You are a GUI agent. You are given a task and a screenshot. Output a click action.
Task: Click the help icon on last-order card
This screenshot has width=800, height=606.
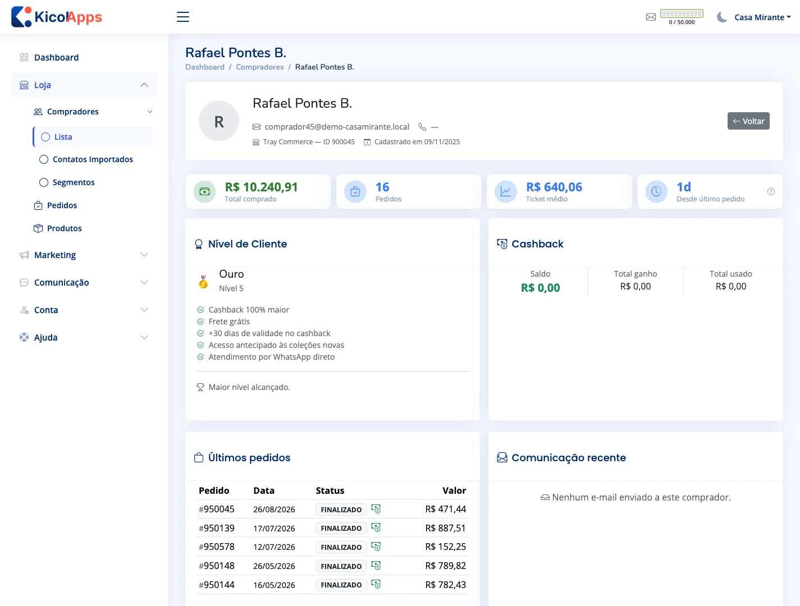pyautogui.click(x=771, y=191)
